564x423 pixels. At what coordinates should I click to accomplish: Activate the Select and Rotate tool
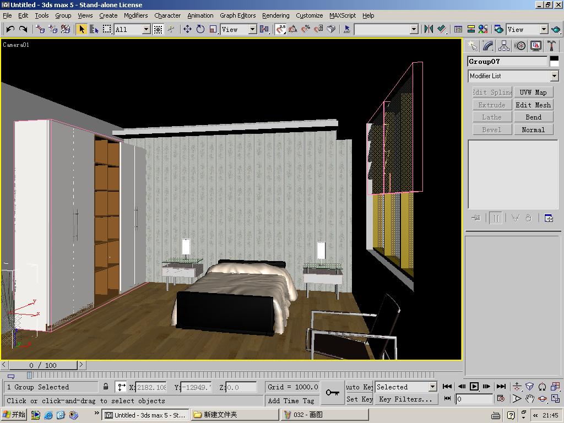coord(200,29)
